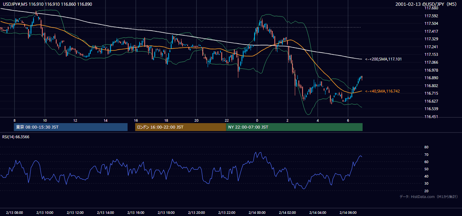Click price axis value 117.153

click(x=431, y=54)
